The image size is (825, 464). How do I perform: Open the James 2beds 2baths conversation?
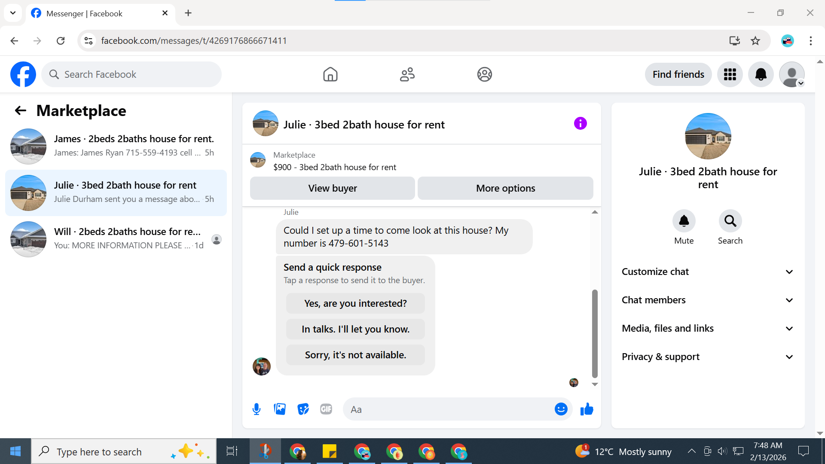116,146
